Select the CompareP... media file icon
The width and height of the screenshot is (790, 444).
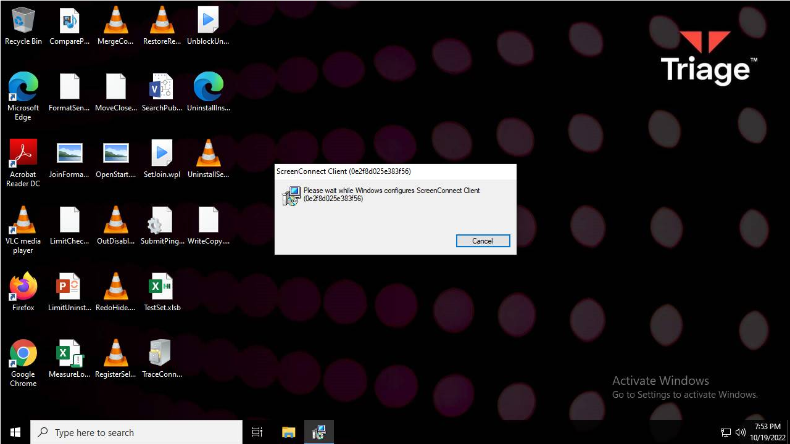pos(69,26)
